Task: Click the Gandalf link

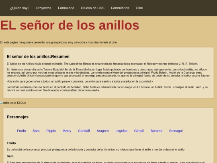Action: coord(84,131)
